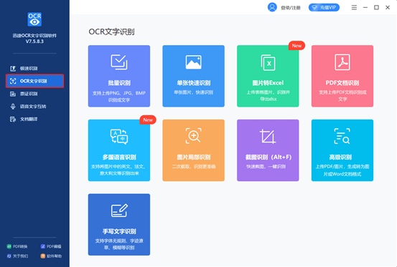Open the 手写文字识别 handwriting tile
This screenshot has width=397, height=267.
pyautogui.click(x=119, y=225)
